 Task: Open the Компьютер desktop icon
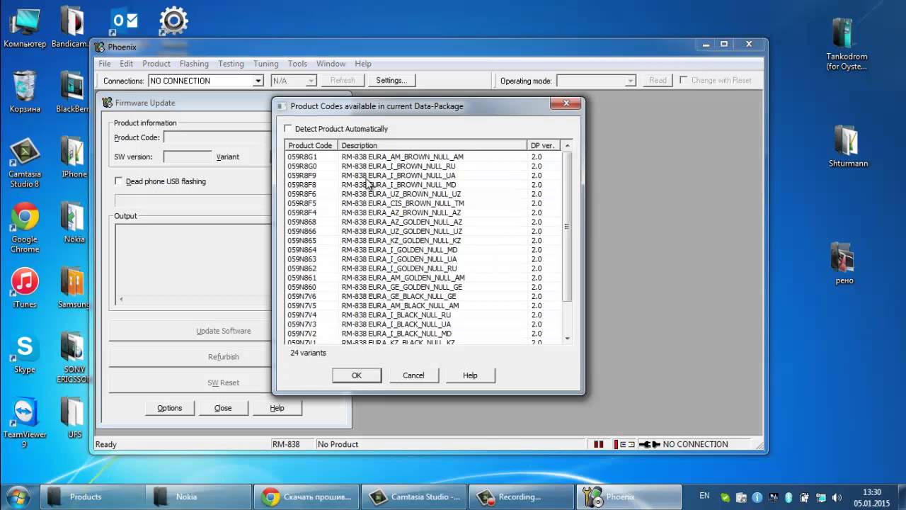[25, 28]
